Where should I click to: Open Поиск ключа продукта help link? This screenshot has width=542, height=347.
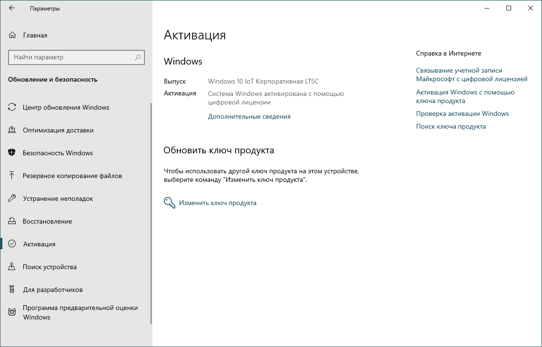(x=451, y=126)
